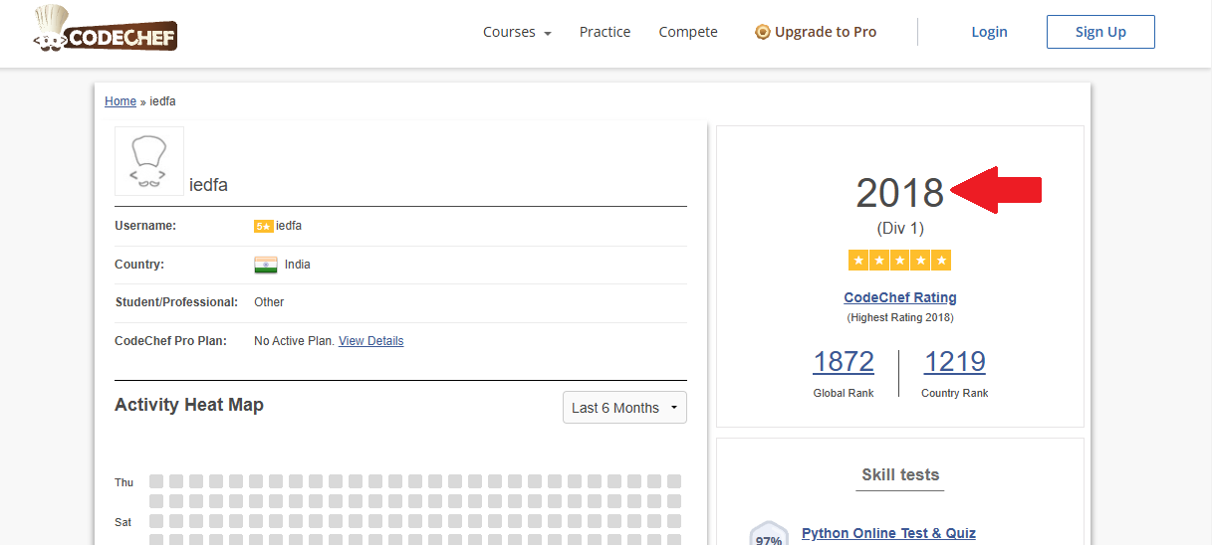This screenshot has height=545, width=1212.
Task: Open the Compete menu item
Action: click(688, 32)
